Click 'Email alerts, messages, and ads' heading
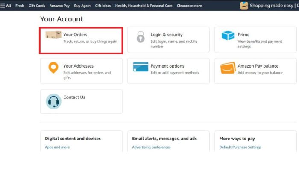Screen dimensions: 299x171 [164, 139]
